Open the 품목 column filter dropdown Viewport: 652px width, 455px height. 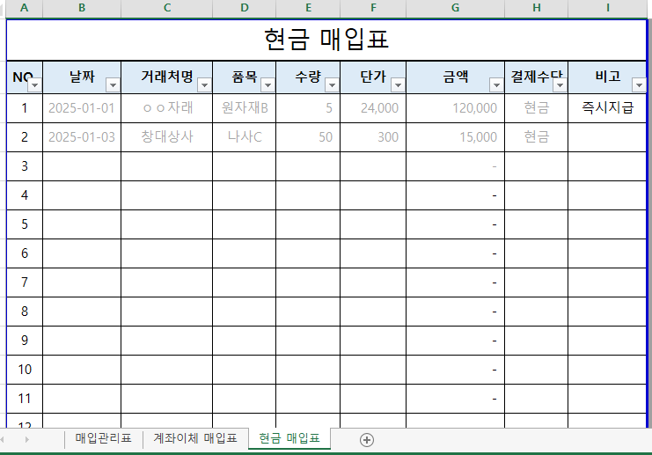(x=267, y=85)
